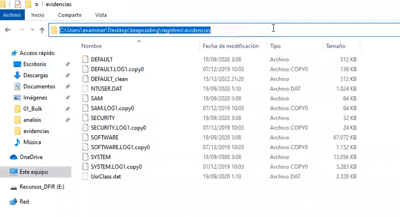Select the NTUSER.DAT file
This screenshot has width=400, height=217.
[106, 89]
